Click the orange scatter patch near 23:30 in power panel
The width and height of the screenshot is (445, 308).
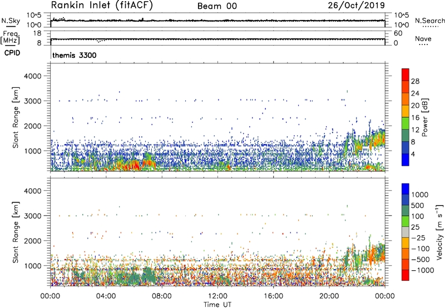[378, 140]
